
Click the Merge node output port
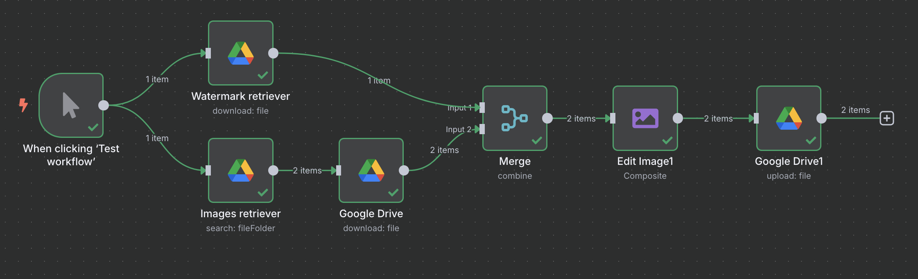547,118
